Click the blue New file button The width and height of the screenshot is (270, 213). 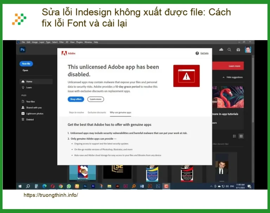coord(26,64)
